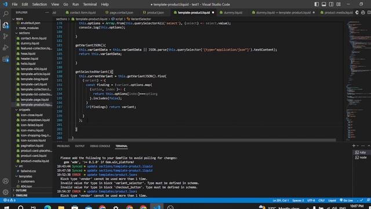Open the Accounts icon in activity bar
This screenshot has width=371, height=209.
click(5, 181)
